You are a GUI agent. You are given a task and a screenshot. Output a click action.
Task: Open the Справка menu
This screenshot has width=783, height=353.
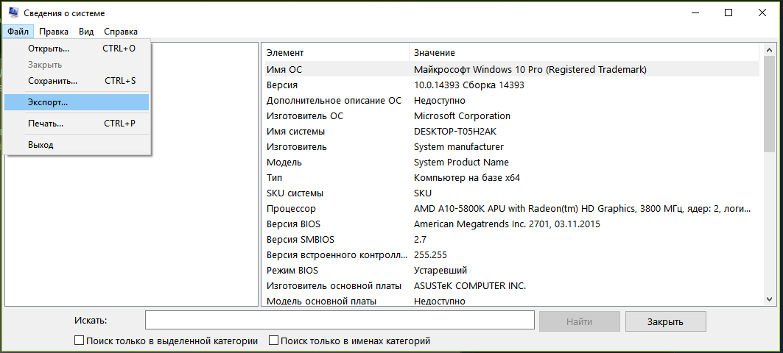(x=121, y=32)
